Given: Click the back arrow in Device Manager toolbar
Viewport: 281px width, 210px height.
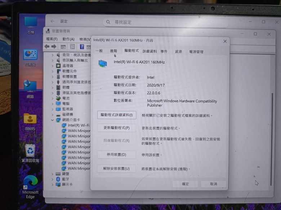Looking at the screenshot, I should tap(47, 47).
